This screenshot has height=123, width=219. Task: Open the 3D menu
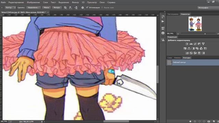(x=83, y=2)
